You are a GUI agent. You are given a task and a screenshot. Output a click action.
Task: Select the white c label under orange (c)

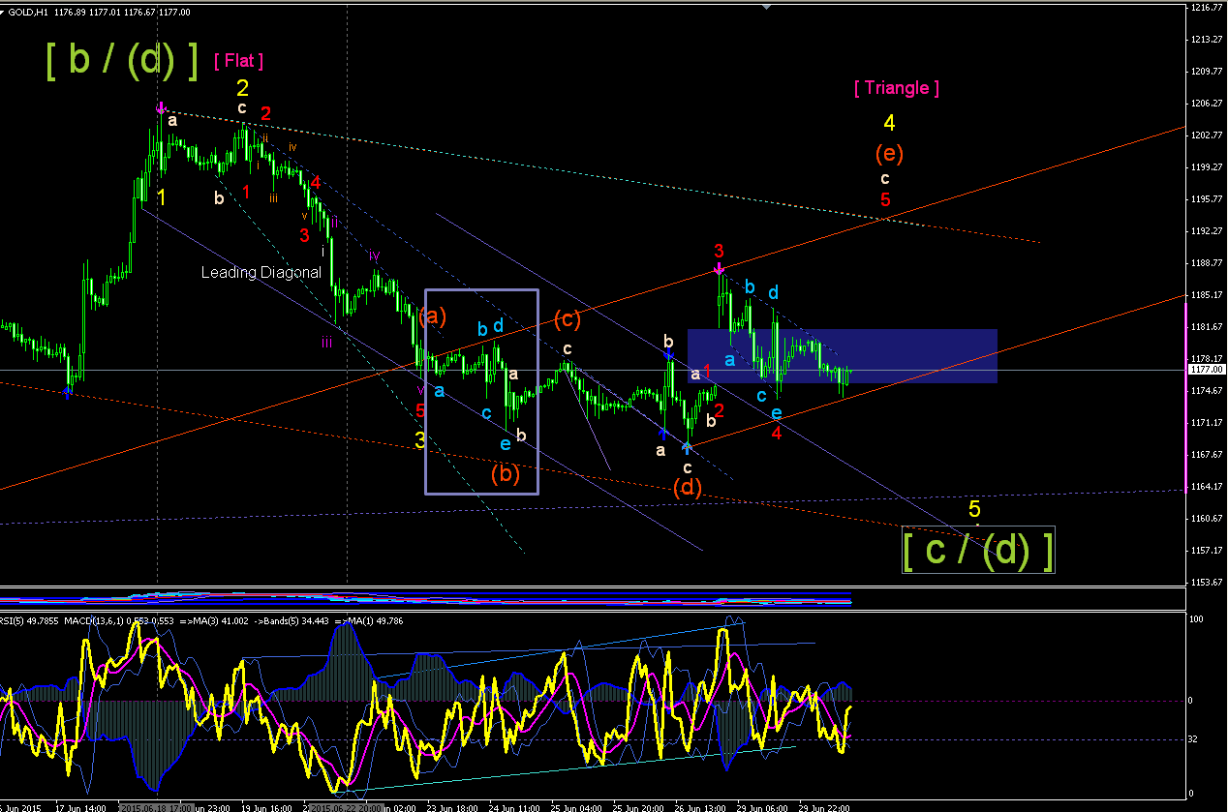(568, 348)
